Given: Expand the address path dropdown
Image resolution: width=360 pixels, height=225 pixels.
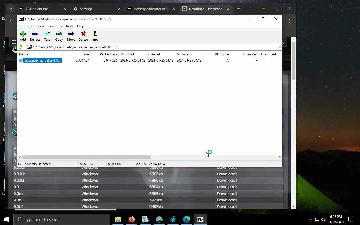Looking at the screenshot, I should pyautogui.click(x=280, y=47).
